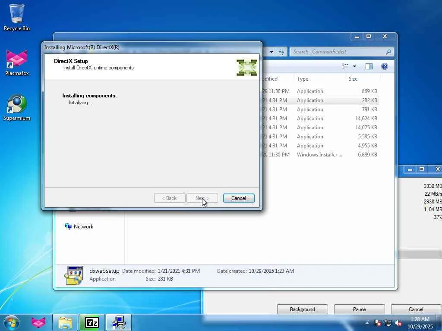Viewport: 442px width, 331px height.
Task: Pause the 7-Zip extraction
Action: click(x=359, y=309)
